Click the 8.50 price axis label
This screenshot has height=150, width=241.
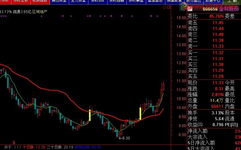point(182,135)
